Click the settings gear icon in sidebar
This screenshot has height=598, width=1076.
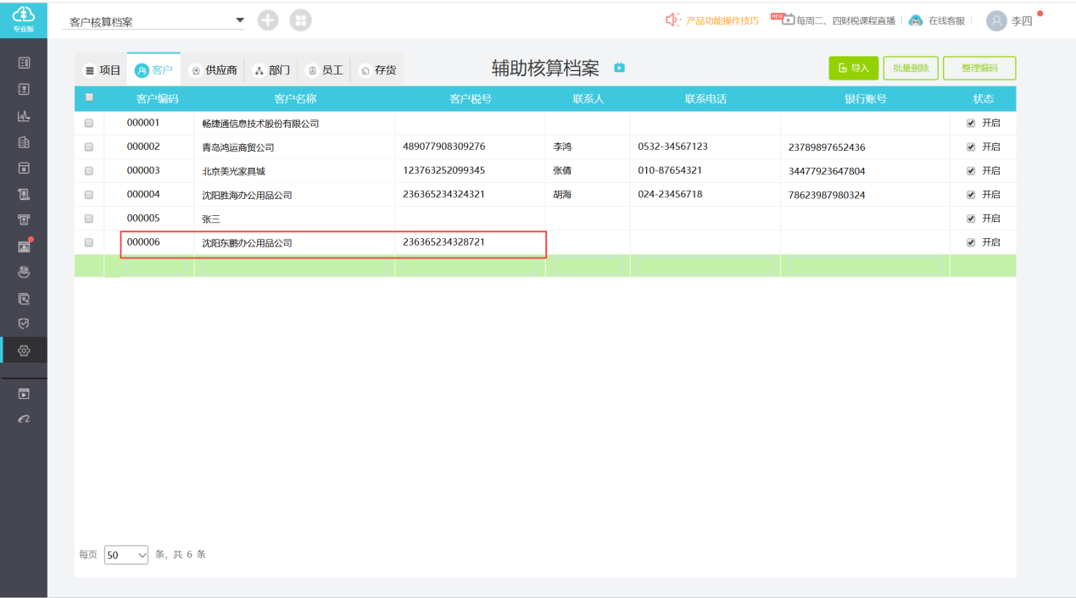(24, 350)
